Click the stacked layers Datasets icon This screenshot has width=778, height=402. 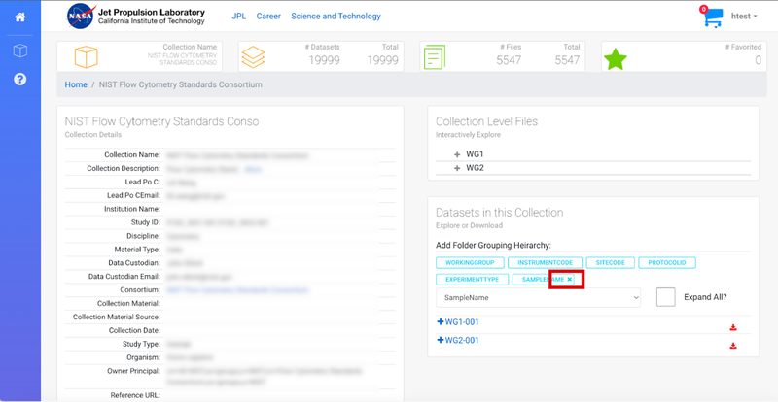(x=253, y=57)
